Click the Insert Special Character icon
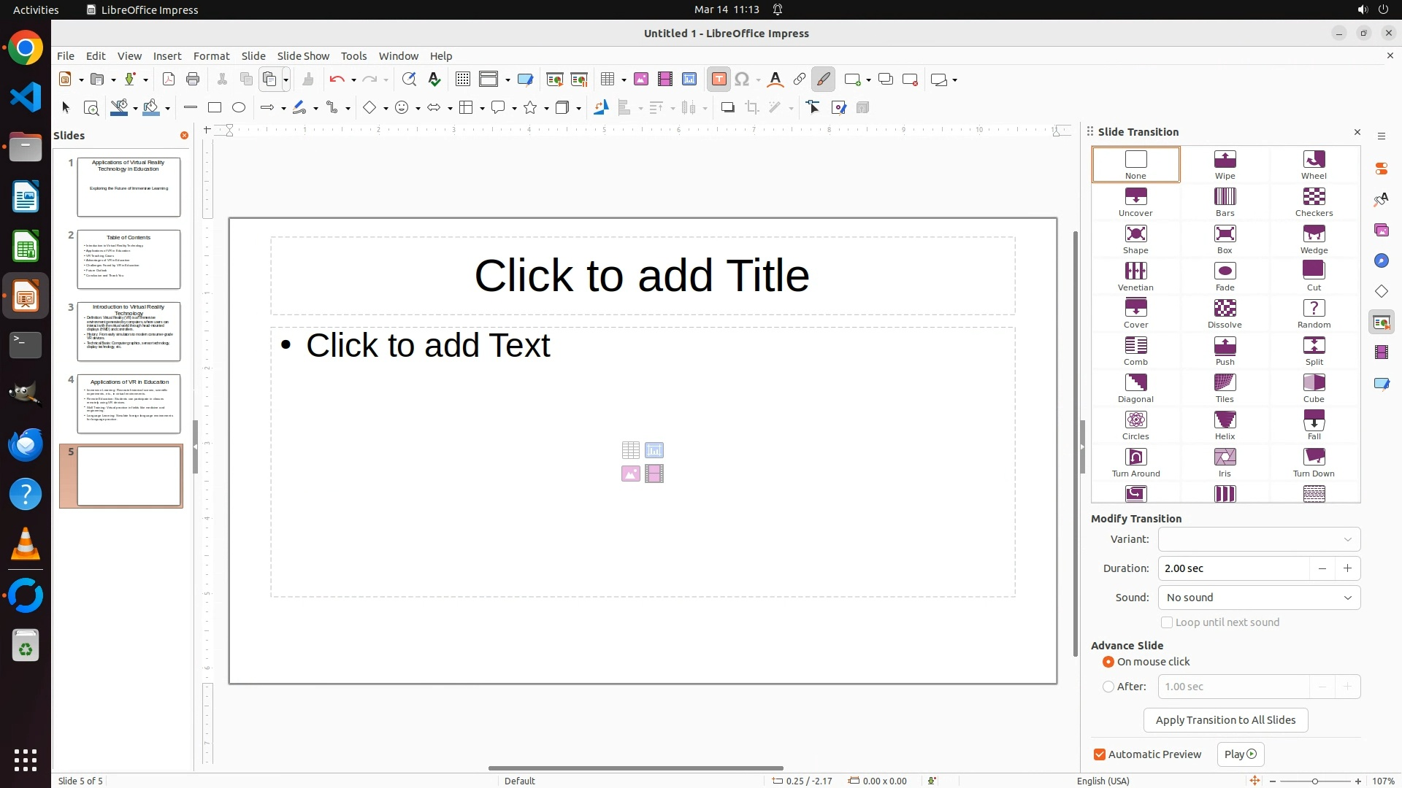The image size is (1402, 788). tap(742, 80)
